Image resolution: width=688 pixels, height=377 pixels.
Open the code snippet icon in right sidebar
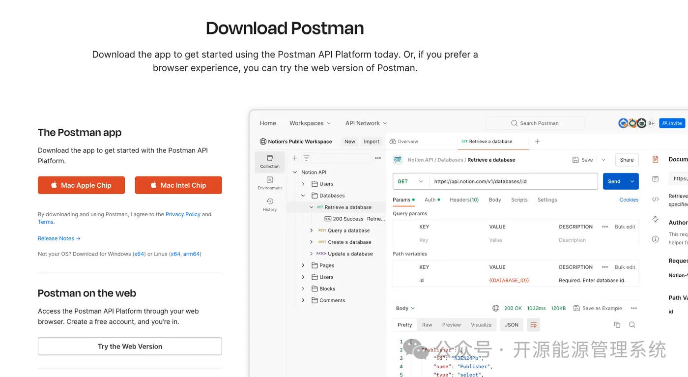655,199
